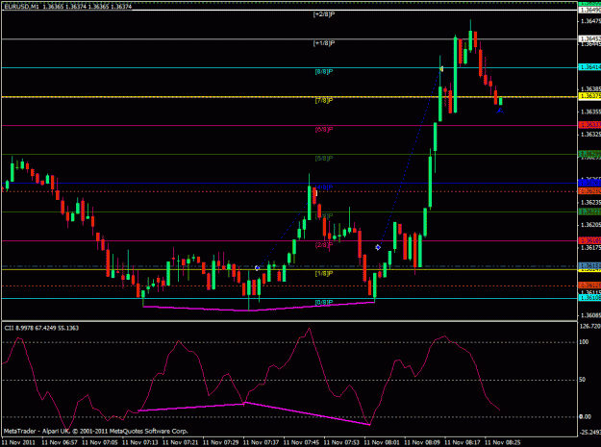The image size is (601, 447).
Task: Select the [+1/8]P level label
Action: pos(324,43)
